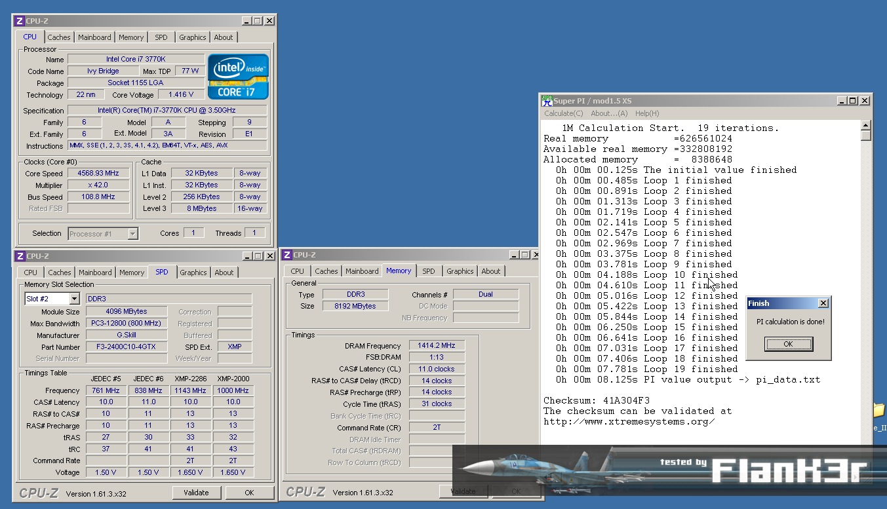Click the DRAM Frequency 1414.2 MHz value
The height and width of the screenshot is (509, 887).
pos(437,346)
